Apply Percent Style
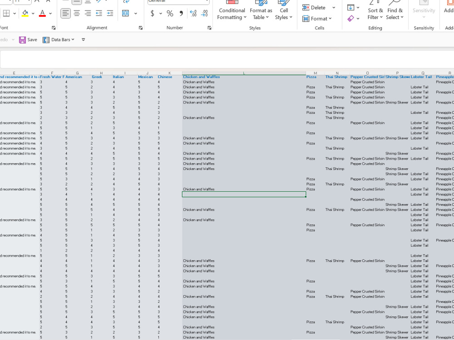 (x=170, y=13)
